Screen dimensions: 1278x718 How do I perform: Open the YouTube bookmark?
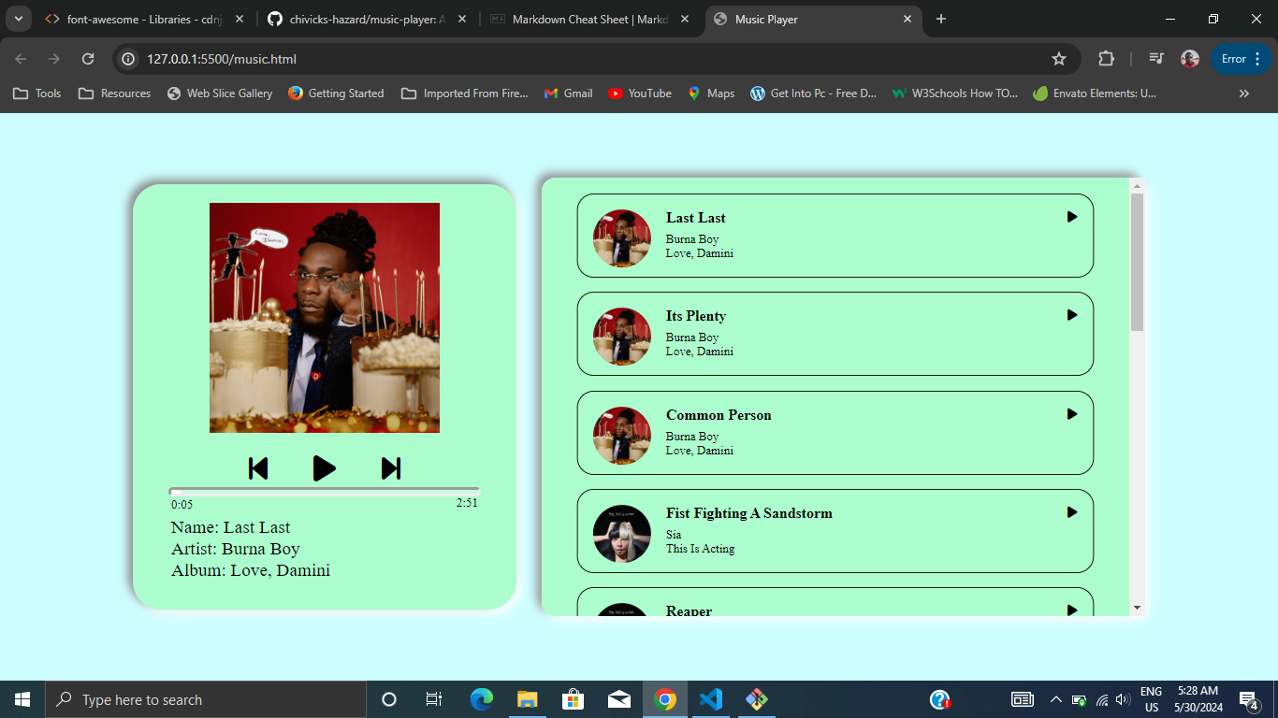pos(640,93)
